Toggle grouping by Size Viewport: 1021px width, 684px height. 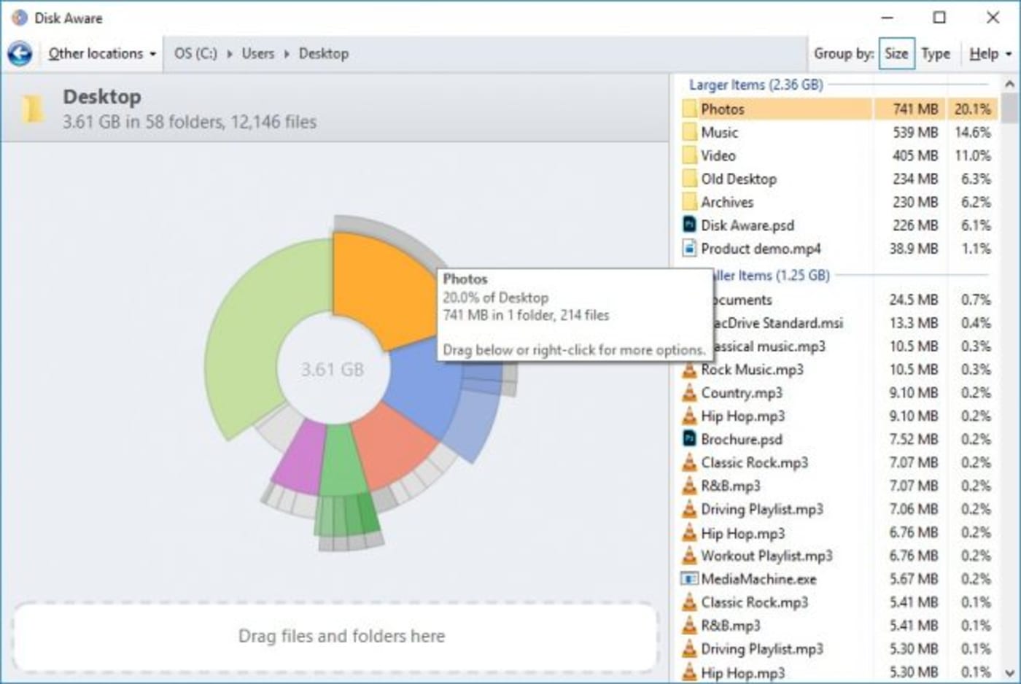896,53
